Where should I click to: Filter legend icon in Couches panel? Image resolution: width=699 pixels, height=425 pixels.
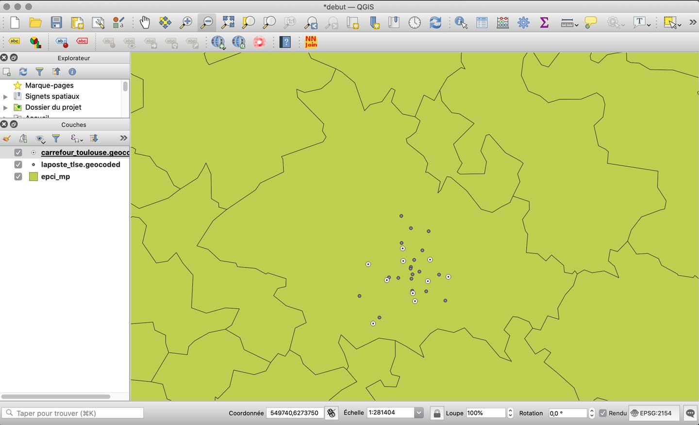56,139
